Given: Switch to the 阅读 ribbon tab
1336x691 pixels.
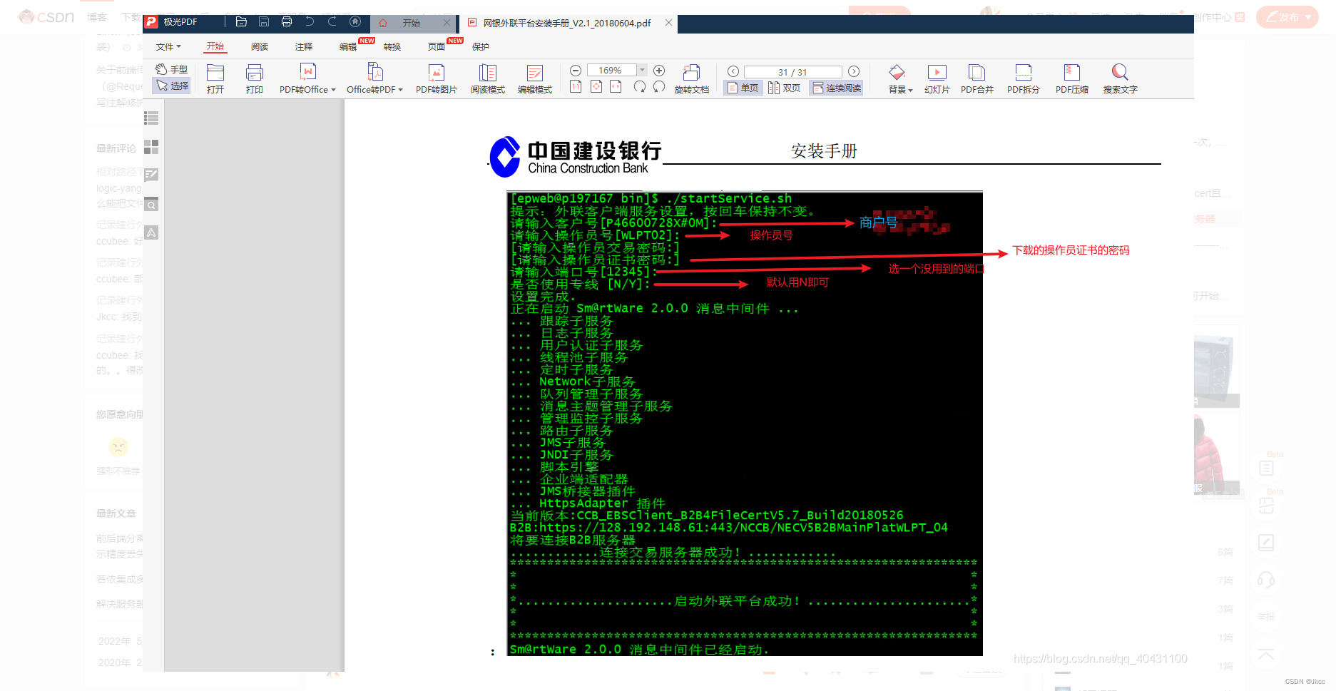Looking at the screenshot, I should click(x=260, y=47).
